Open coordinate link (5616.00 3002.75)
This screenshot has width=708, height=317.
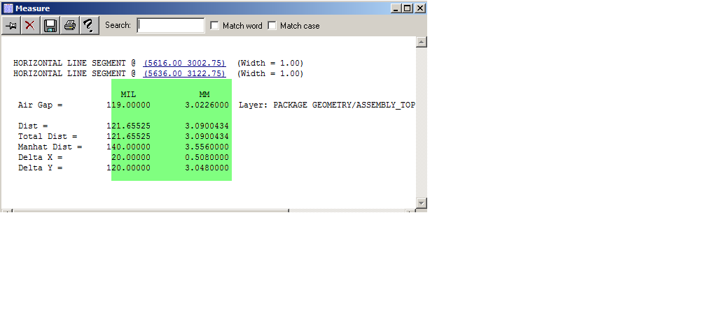(x=184, y=63)
